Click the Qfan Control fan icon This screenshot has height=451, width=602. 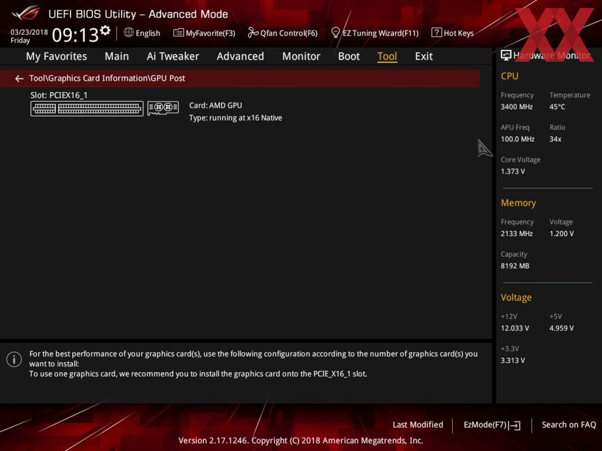[x=253, y=32]
